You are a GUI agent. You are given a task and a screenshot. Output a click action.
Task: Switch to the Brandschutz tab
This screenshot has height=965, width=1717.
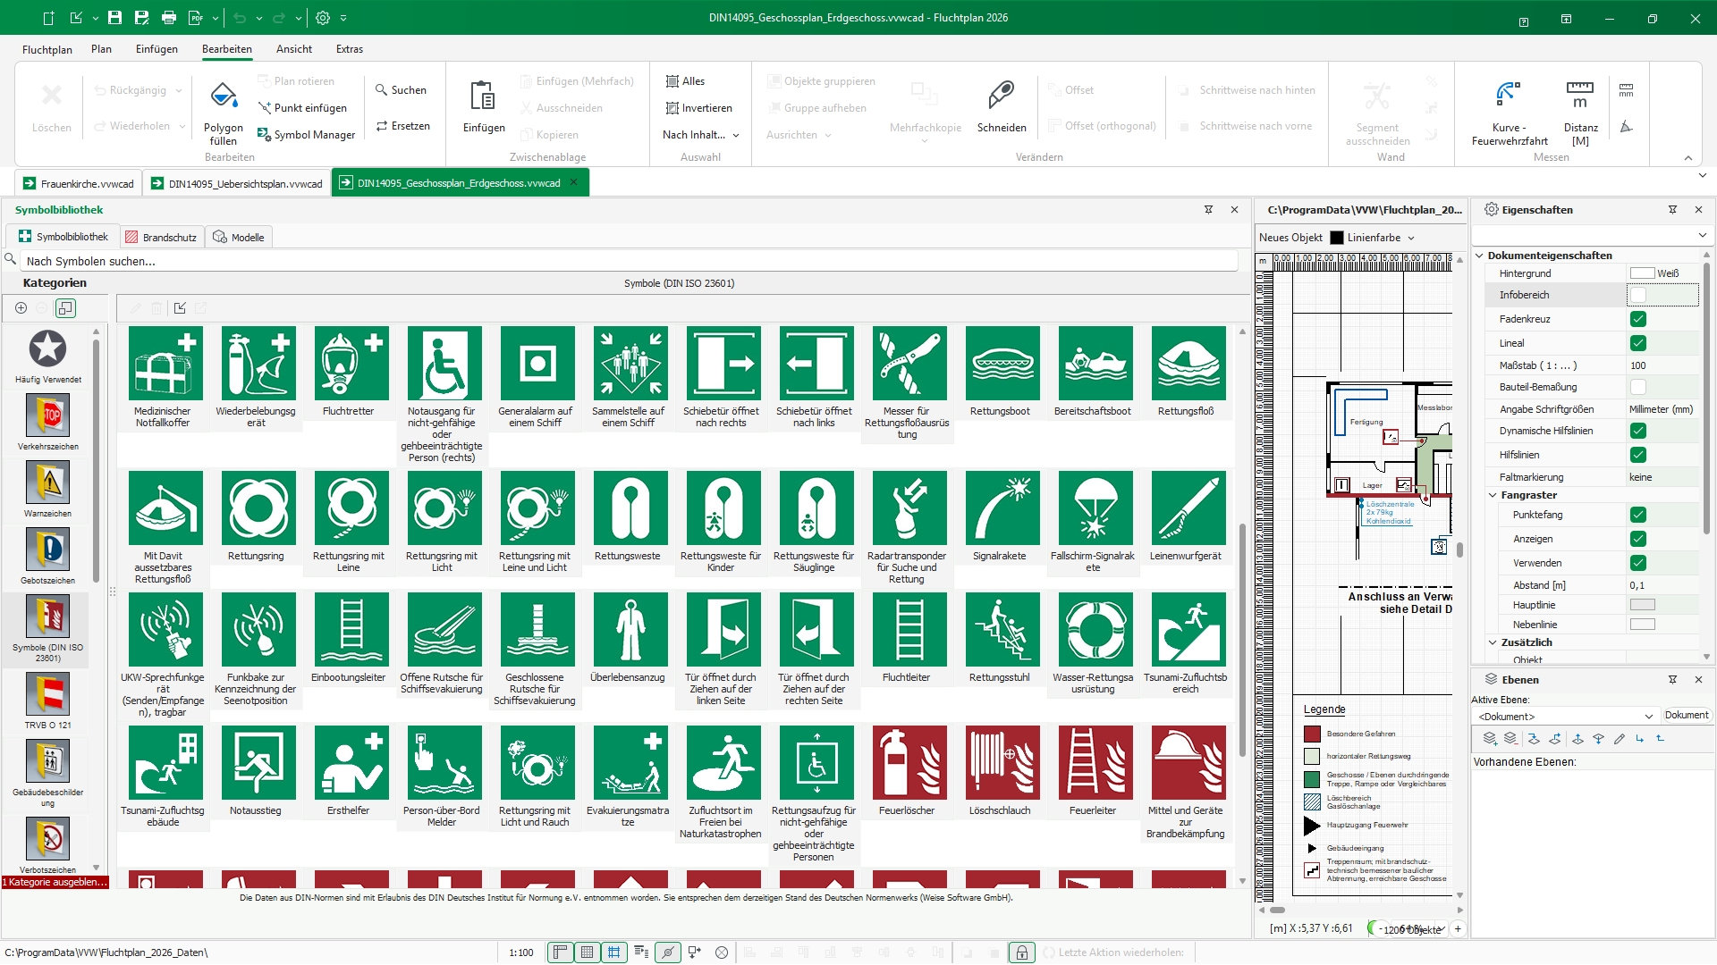(x=161, y=238)
